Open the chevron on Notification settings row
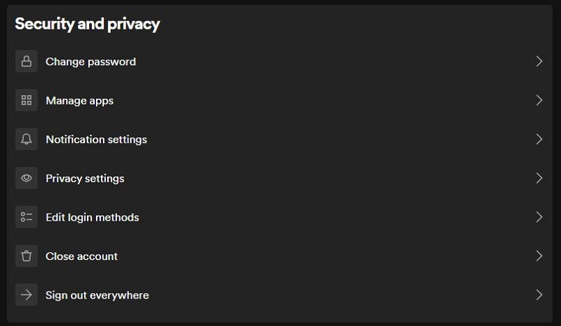This screenshot has width=561, height=326. click(x=539, y=139)
